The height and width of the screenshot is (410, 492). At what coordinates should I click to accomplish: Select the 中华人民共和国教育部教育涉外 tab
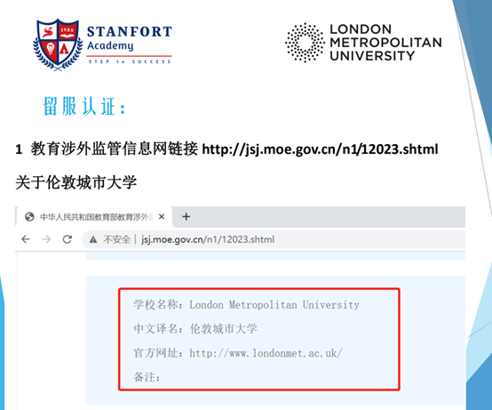click(94, 217)
